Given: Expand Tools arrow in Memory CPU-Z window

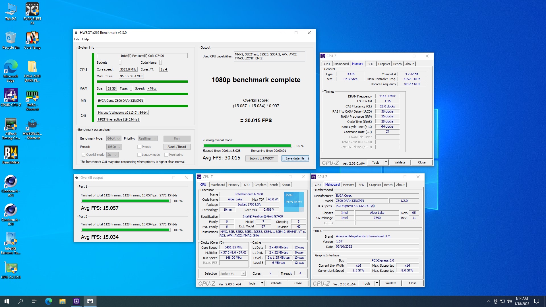Looking at the screenshot, I should tap(386, 162).
